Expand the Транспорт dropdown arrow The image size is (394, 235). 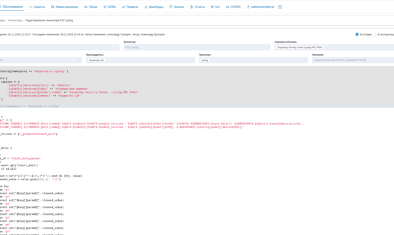point(305,61)
